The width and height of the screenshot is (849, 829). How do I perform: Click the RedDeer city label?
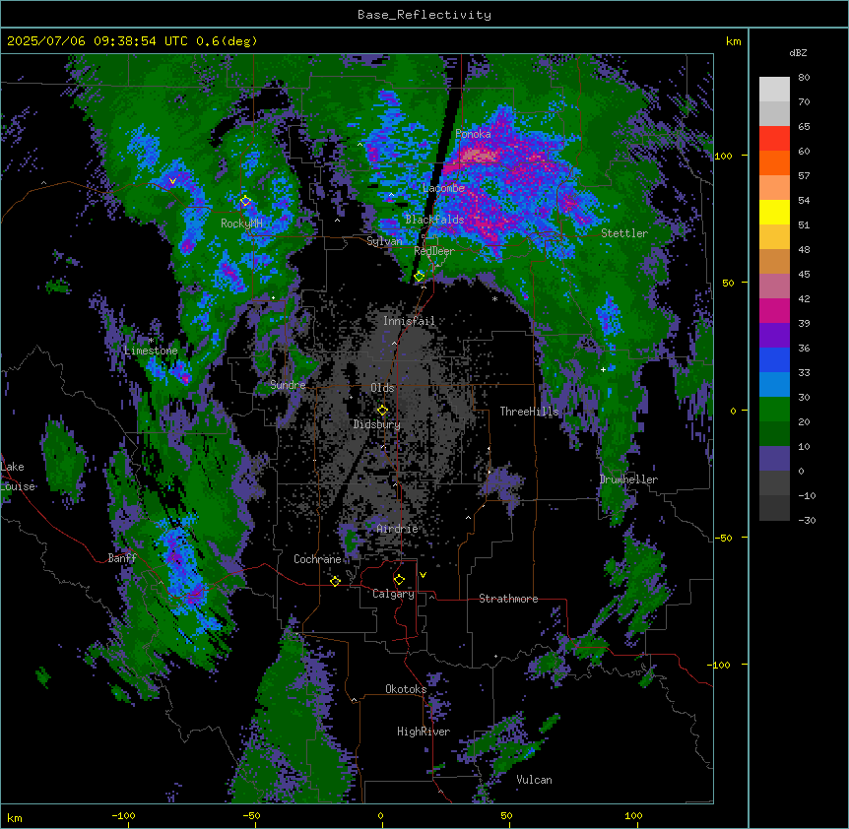[x=434, y=251]
